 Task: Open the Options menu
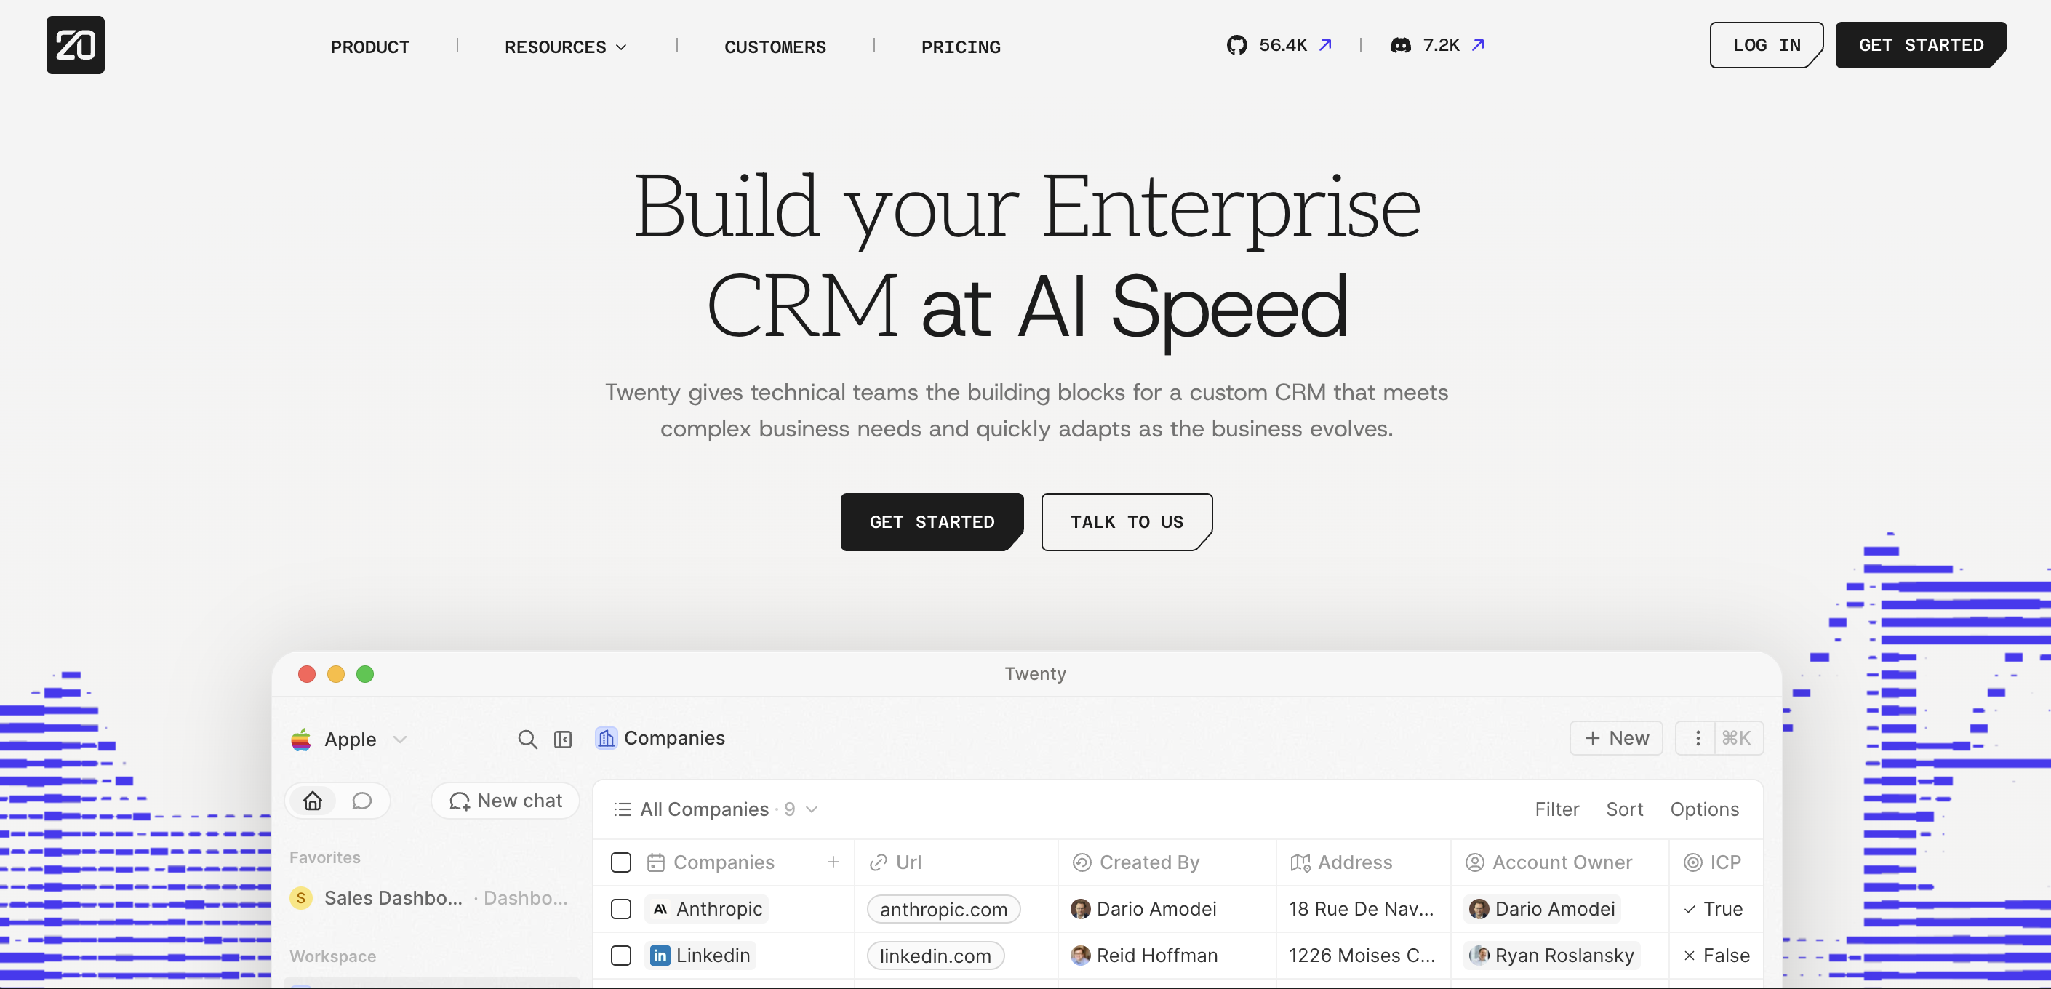point(1704,809)
